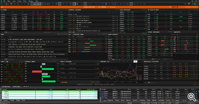Open the Details tab in Market Watch
This screenshot has height=104, width=199.
12,100
